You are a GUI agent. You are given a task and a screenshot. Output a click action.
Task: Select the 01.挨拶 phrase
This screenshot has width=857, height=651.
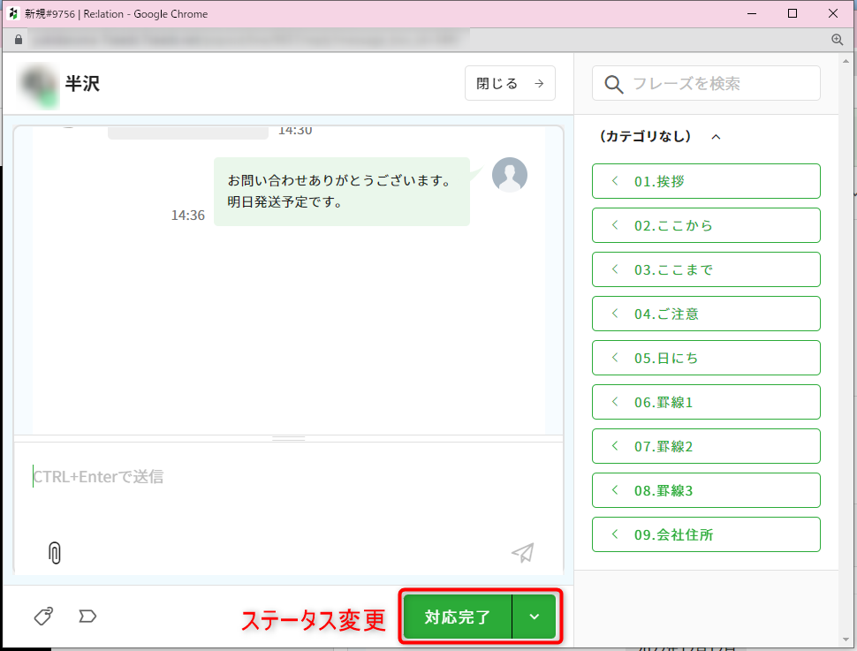coord(706,181)
